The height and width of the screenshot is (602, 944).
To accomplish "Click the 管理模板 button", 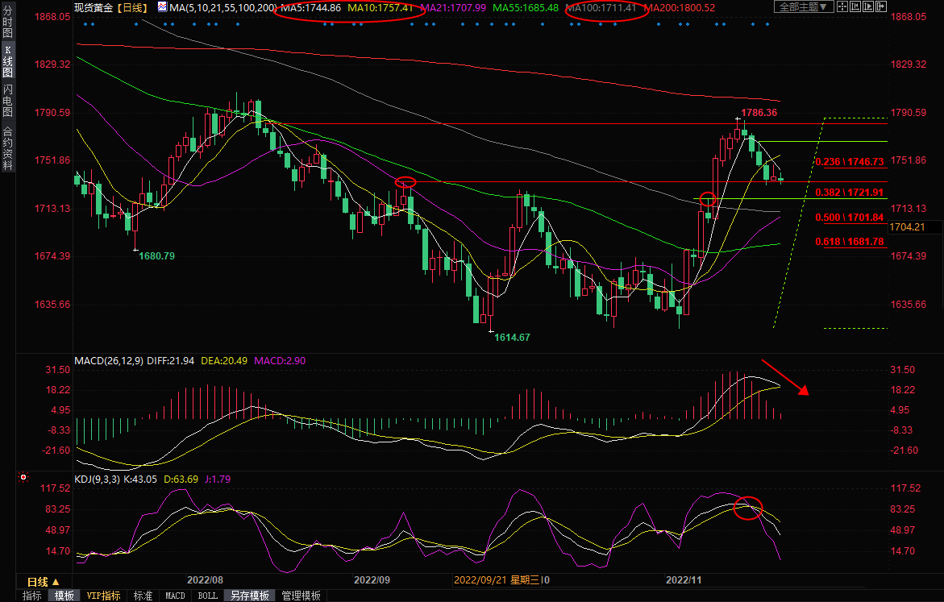I will point(301,596).
